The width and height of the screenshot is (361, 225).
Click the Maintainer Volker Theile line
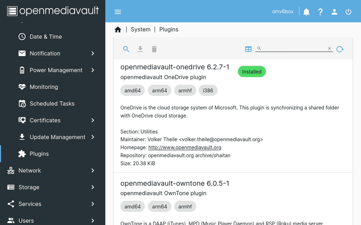192,139
